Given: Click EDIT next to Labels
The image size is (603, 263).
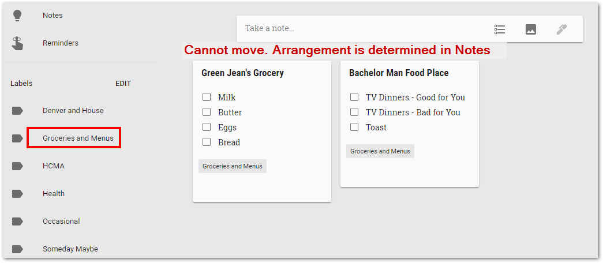Looking at the screenshot, I should coord(123,84).
